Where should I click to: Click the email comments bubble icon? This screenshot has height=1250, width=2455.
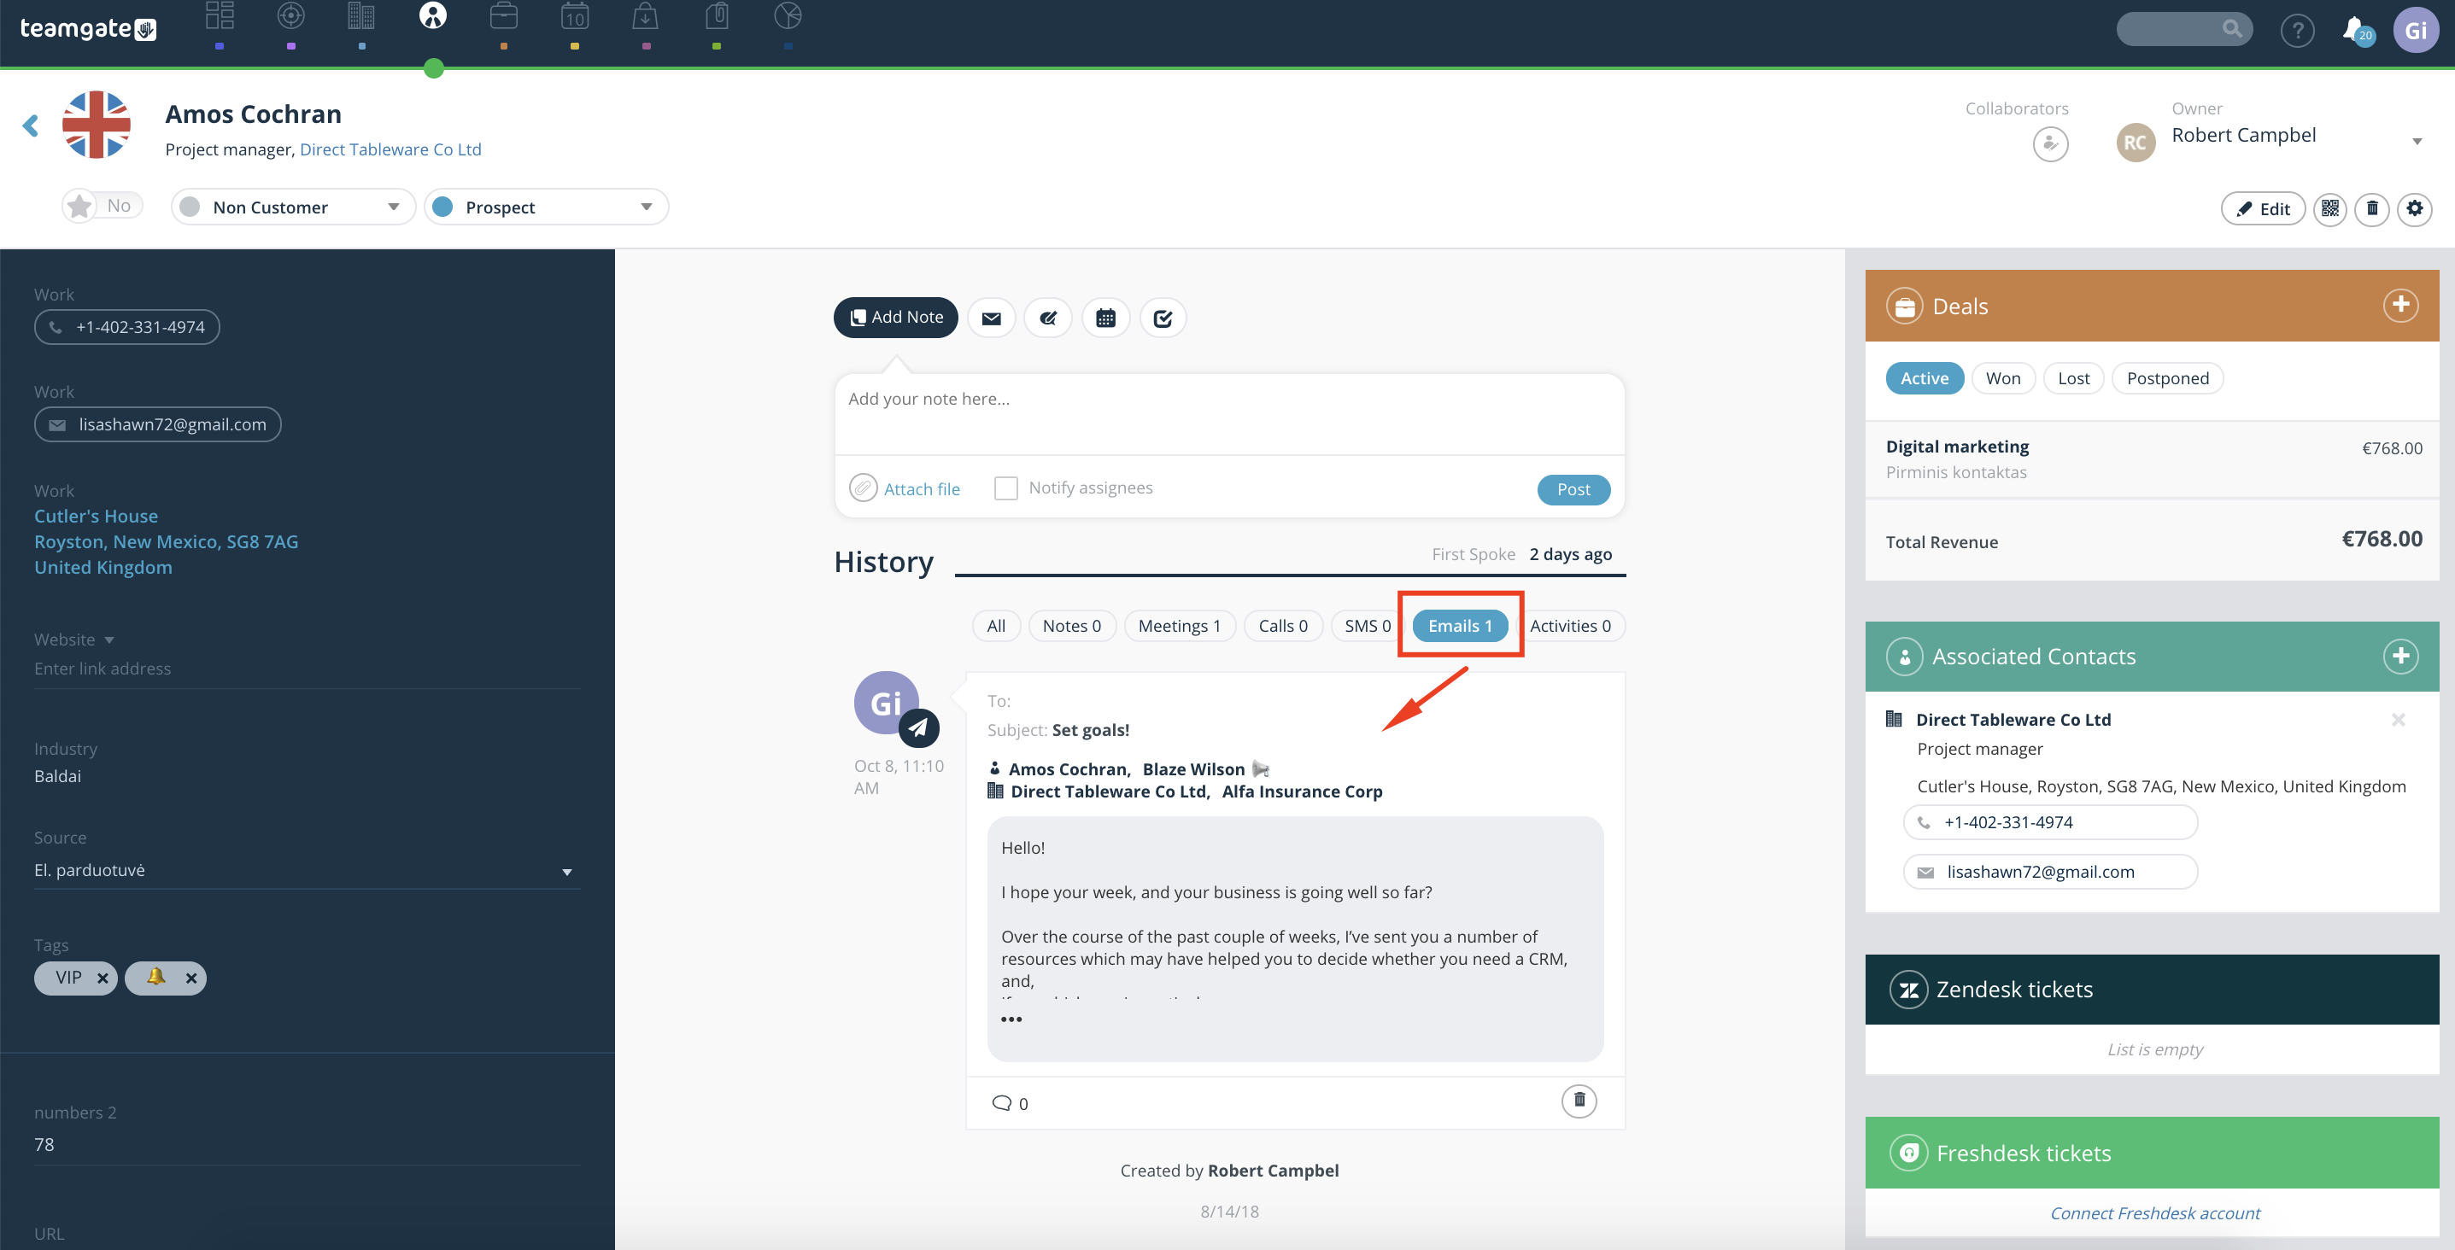coord(1002,1102)
